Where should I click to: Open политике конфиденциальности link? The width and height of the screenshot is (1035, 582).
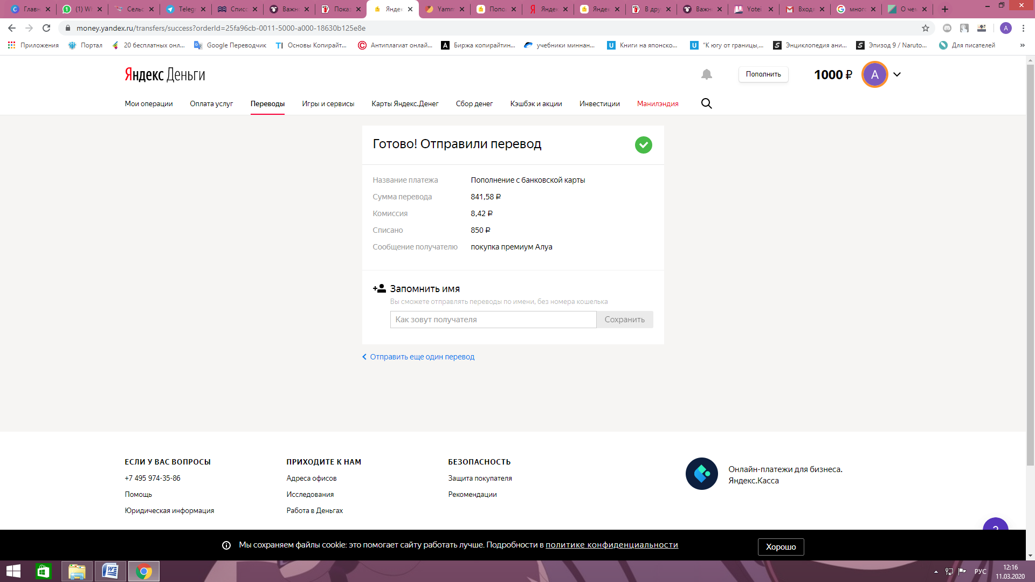(611, 545)
